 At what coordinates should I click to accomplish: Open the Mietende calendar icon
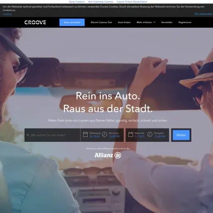pos(131,134)
